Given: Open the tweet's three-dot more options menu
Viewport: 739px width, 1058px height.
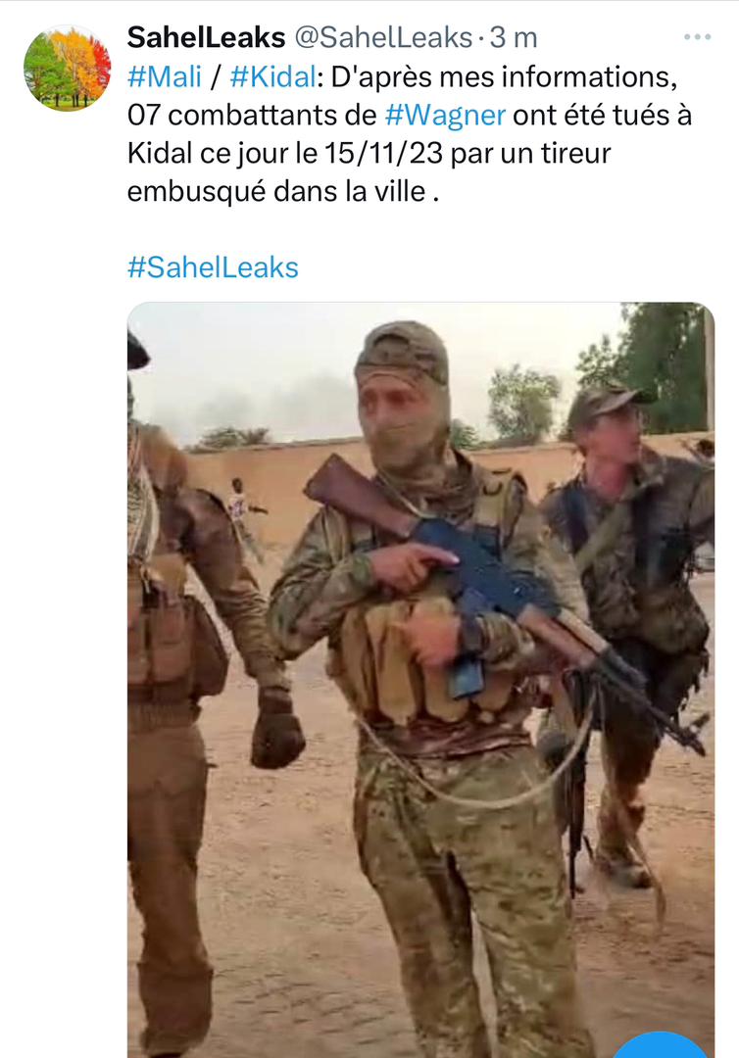Looking at the screenshot, I should [x=697, y=36].
